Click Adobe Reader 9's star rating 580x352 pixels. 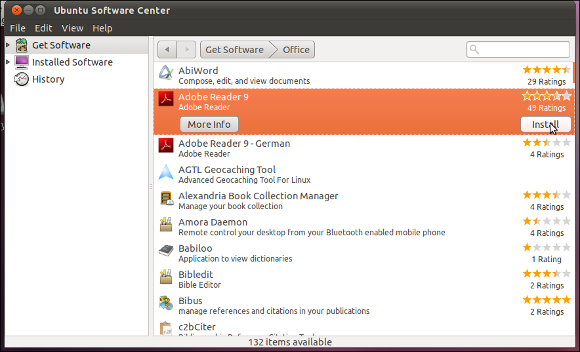point(547,96)
